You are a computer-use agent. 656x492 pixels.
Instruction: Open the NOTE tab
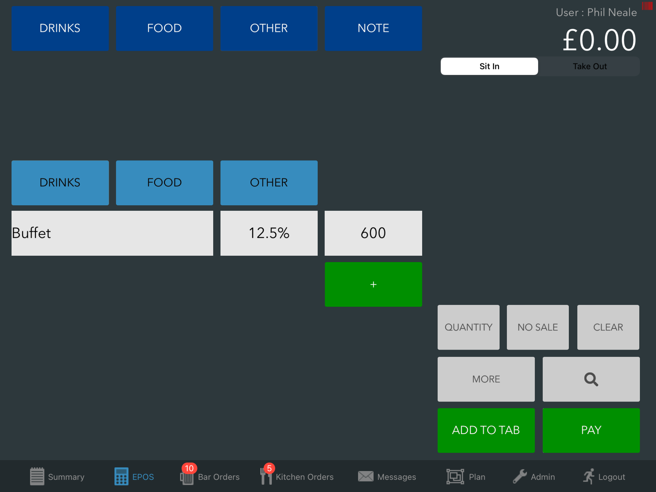[373, 28]
